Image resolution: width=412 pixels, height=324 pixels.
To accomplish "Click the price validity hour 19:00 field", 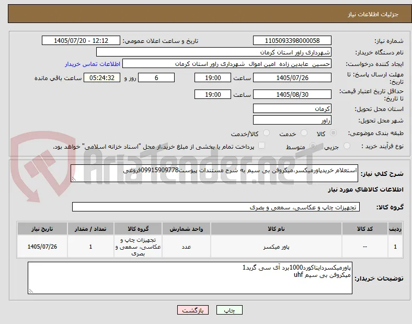I will pyautogui.click(x=213, y=94).
